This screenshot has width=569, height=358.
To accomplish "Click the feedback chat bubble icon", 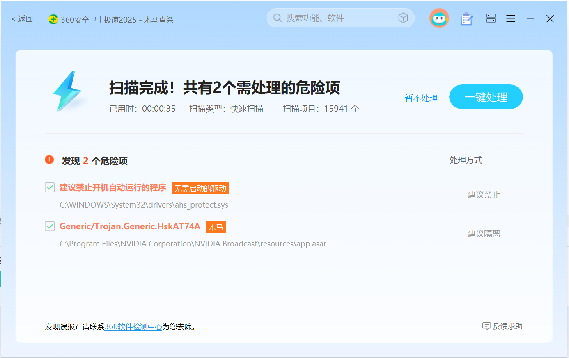I will point(486,326).
